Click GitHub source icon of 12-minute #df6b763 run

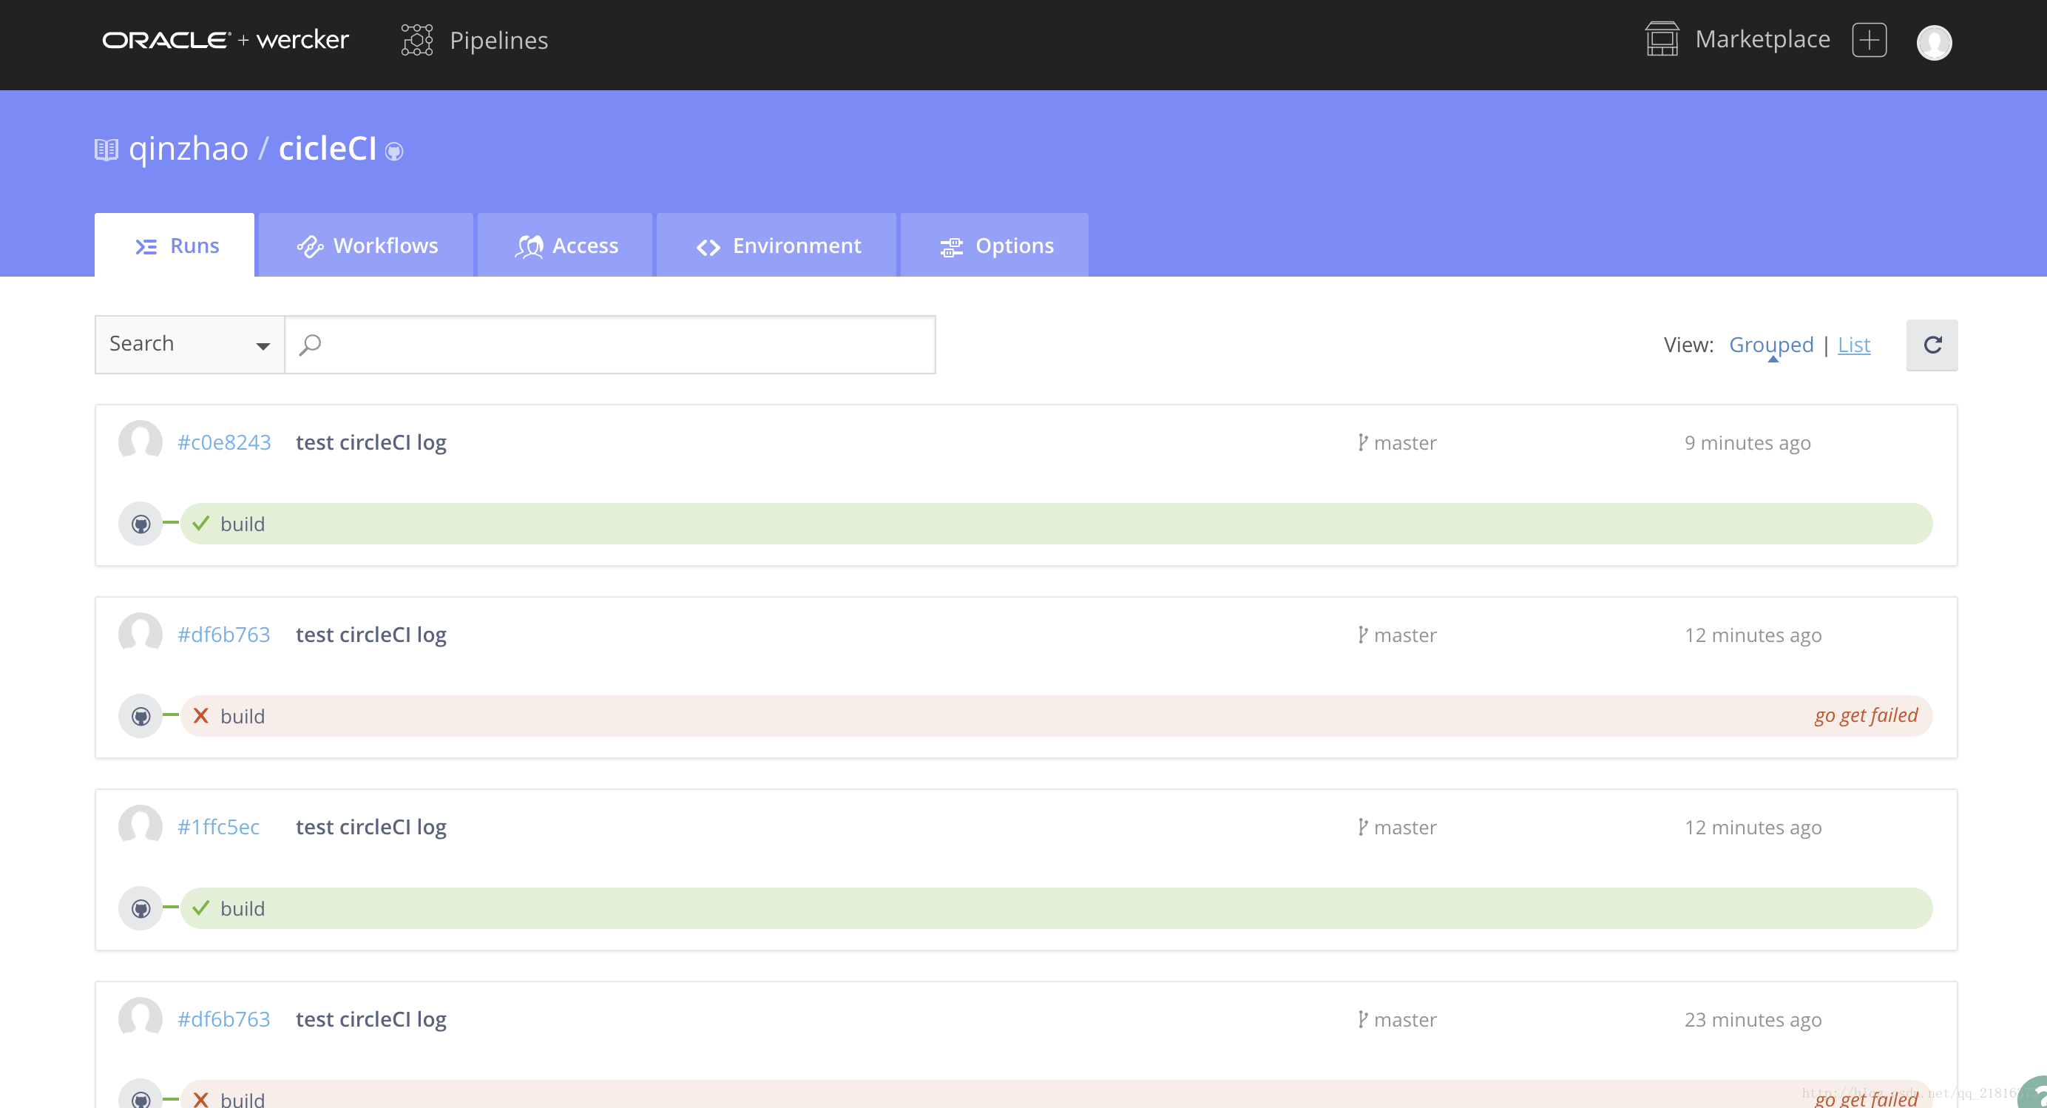(x=141, y=716)
